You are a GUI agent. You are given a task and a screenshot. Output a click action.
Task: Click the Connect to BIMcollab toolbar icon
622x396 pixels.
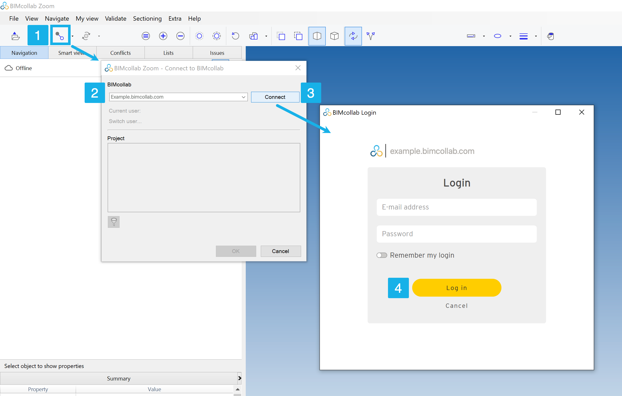60,36
